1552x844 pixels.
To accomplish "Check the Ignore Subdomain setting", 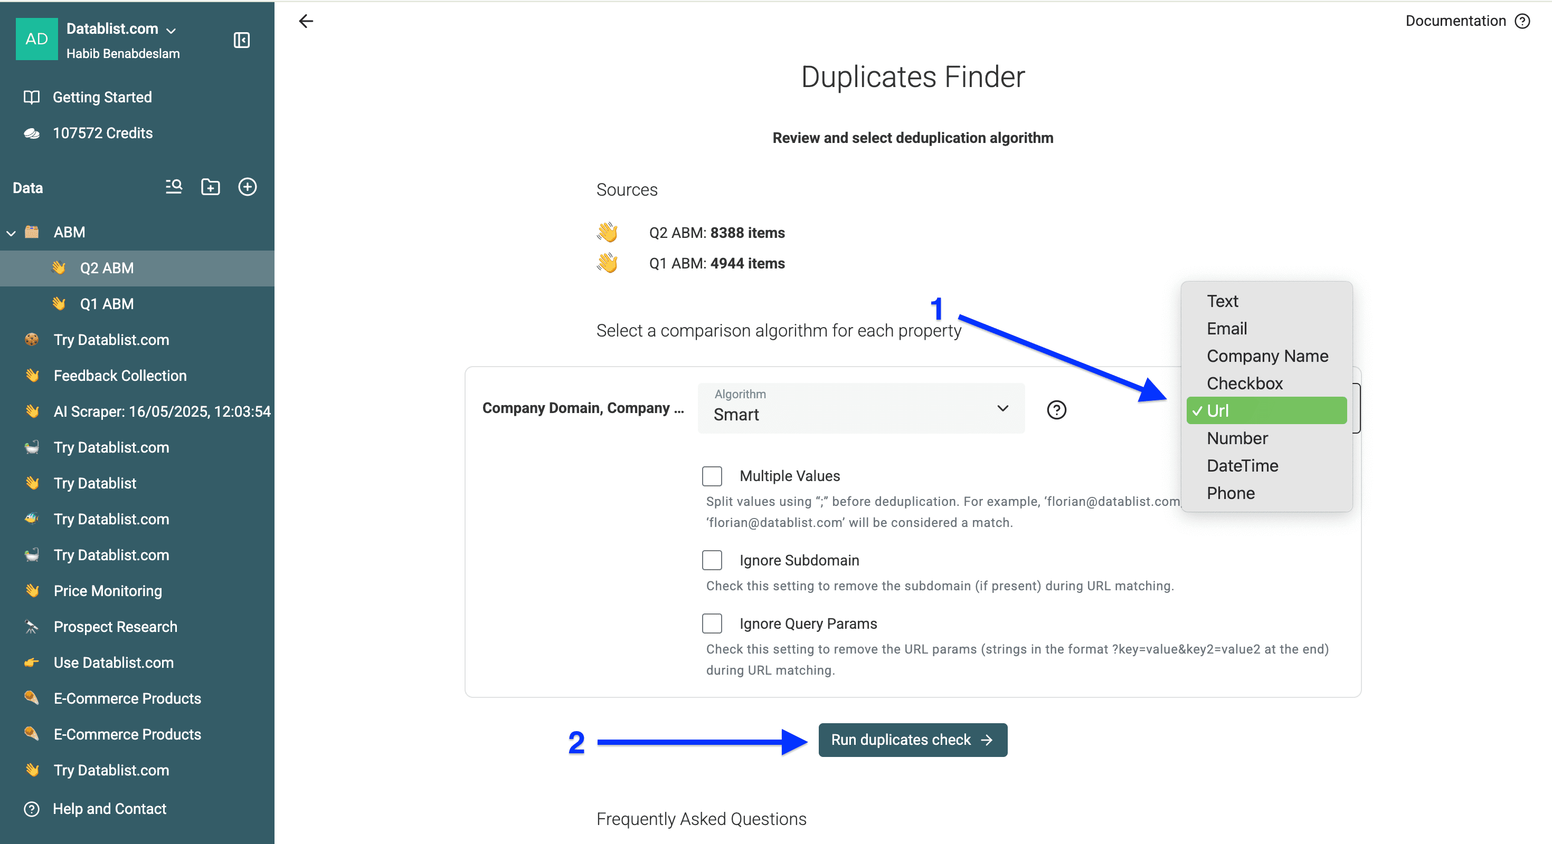I will [x=712, y=560].
